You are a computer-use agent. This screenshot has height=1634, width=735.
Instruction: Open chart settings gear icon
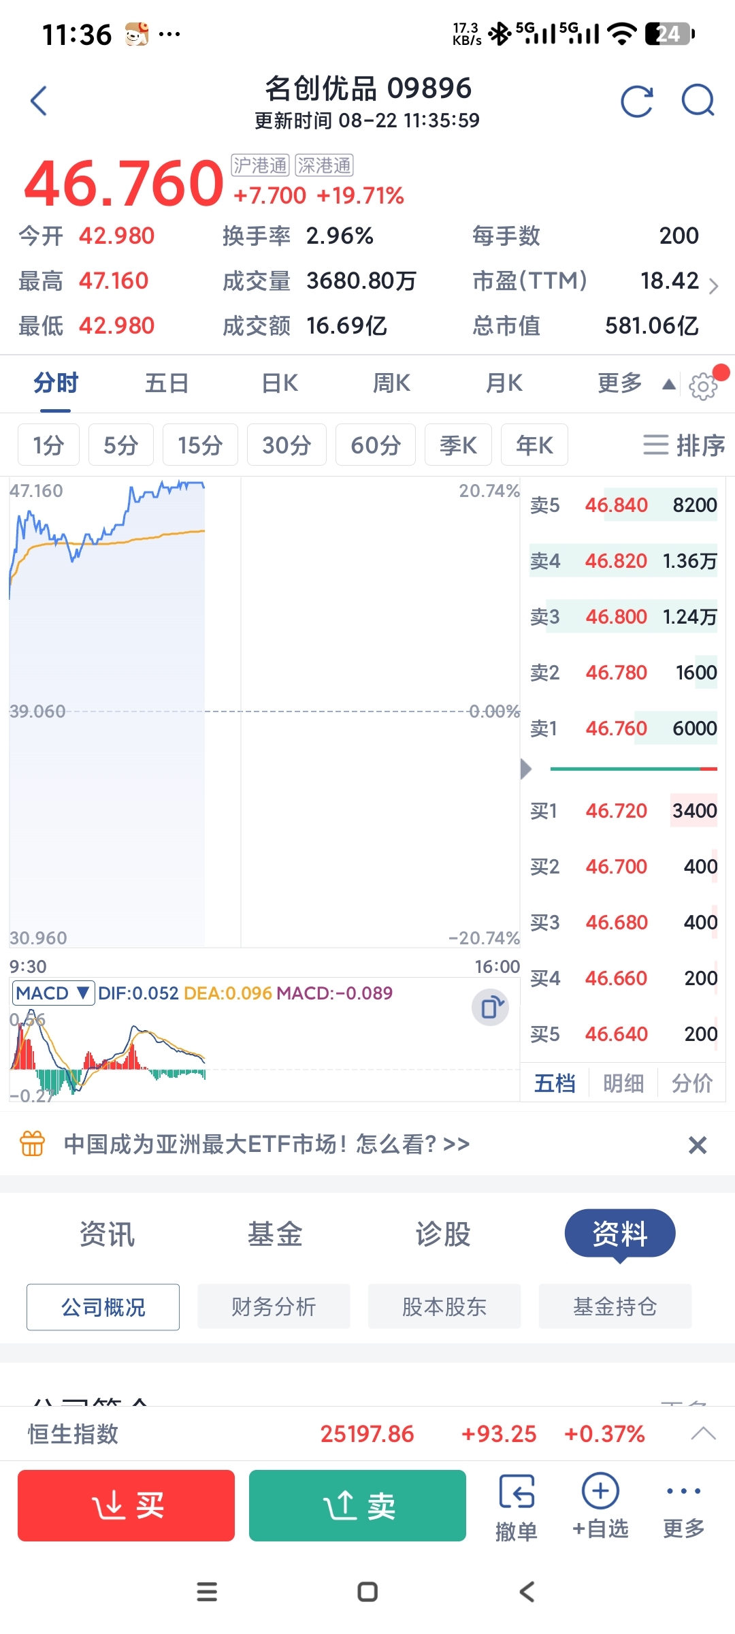click(x=703, y=386)
